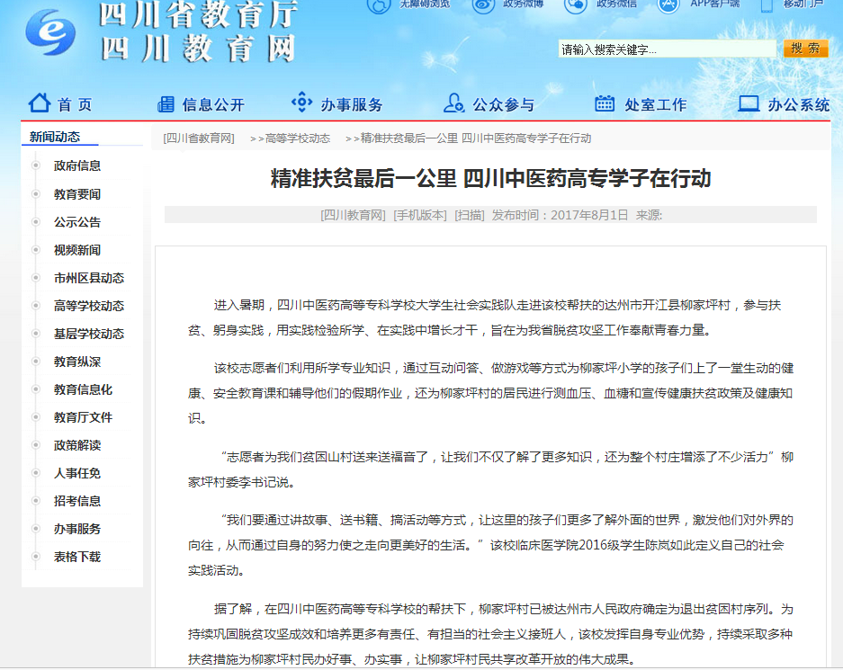Click the 处室工作 calendar icon

[605, 103]
